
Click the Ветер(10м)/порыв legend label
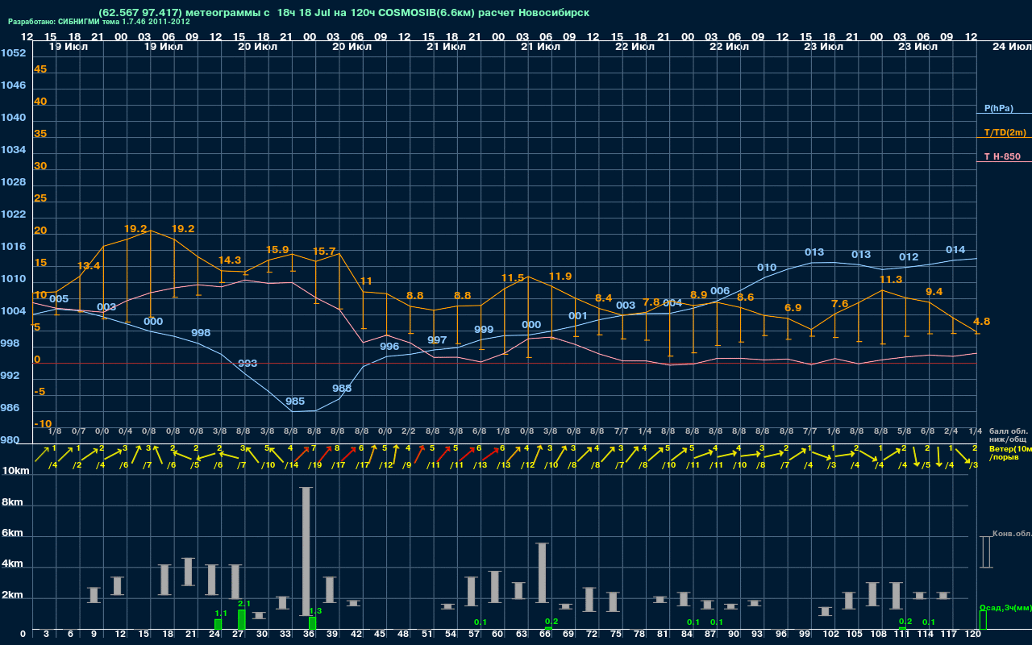pos(1010,452)
